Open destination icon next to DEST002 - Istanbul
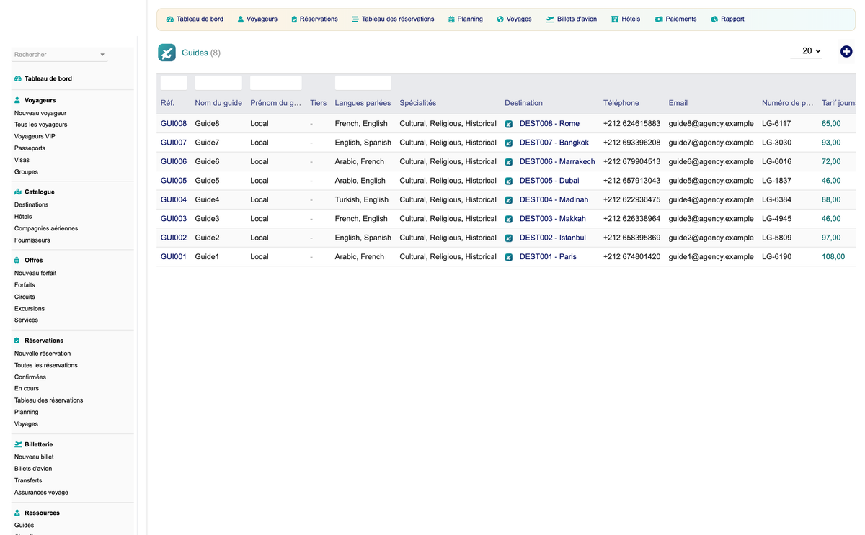Screen dimensions: 865x535 [x=509, y=238]
